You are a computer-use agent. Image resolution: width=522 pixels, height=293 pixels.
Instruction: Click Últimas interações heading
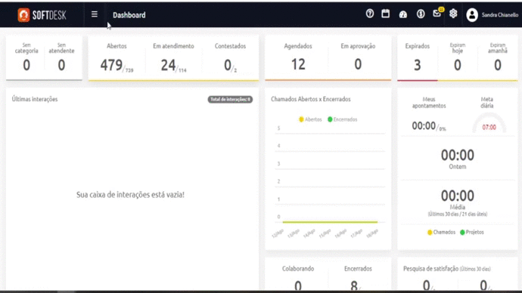coord(35,99)
